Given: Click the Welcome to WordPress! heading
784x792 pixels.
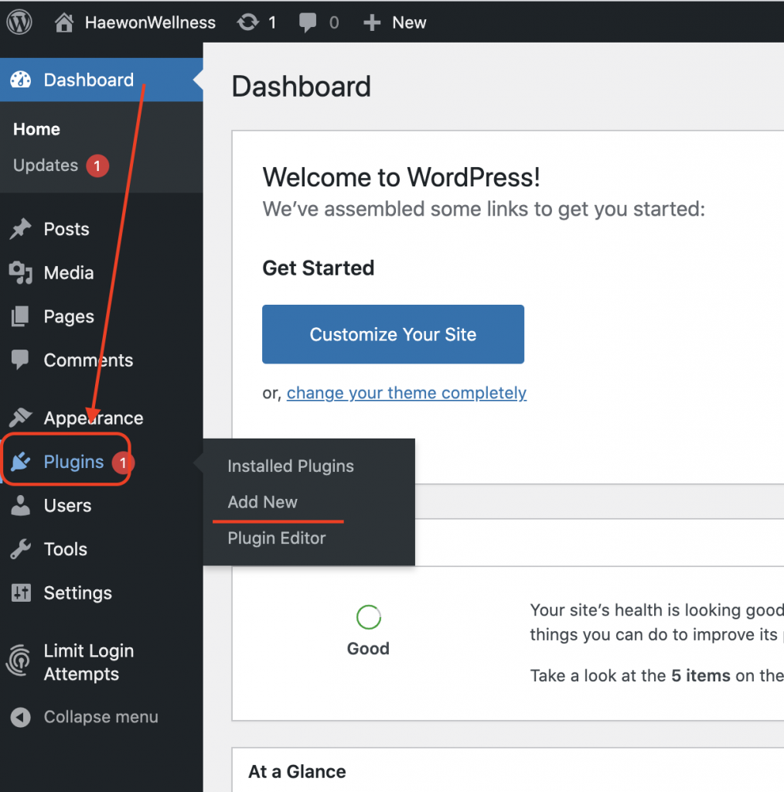Looking at the screenshot, I should click(401, 177).
